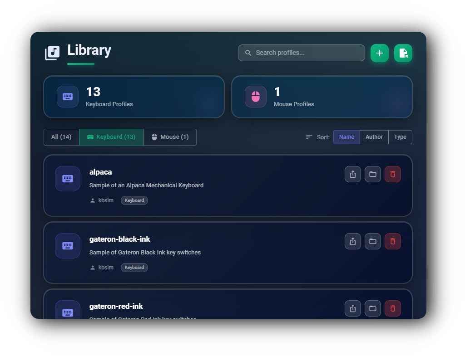The image size is (465, 356).
Task: Enable sorting by Type
Action: pyautogui.click(x=400, y=137)
